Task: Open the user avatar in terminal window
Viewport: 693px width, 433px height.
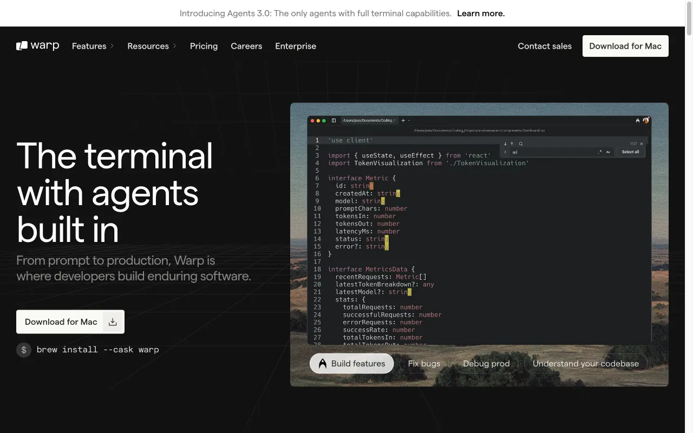Action: tap(646, 121)
